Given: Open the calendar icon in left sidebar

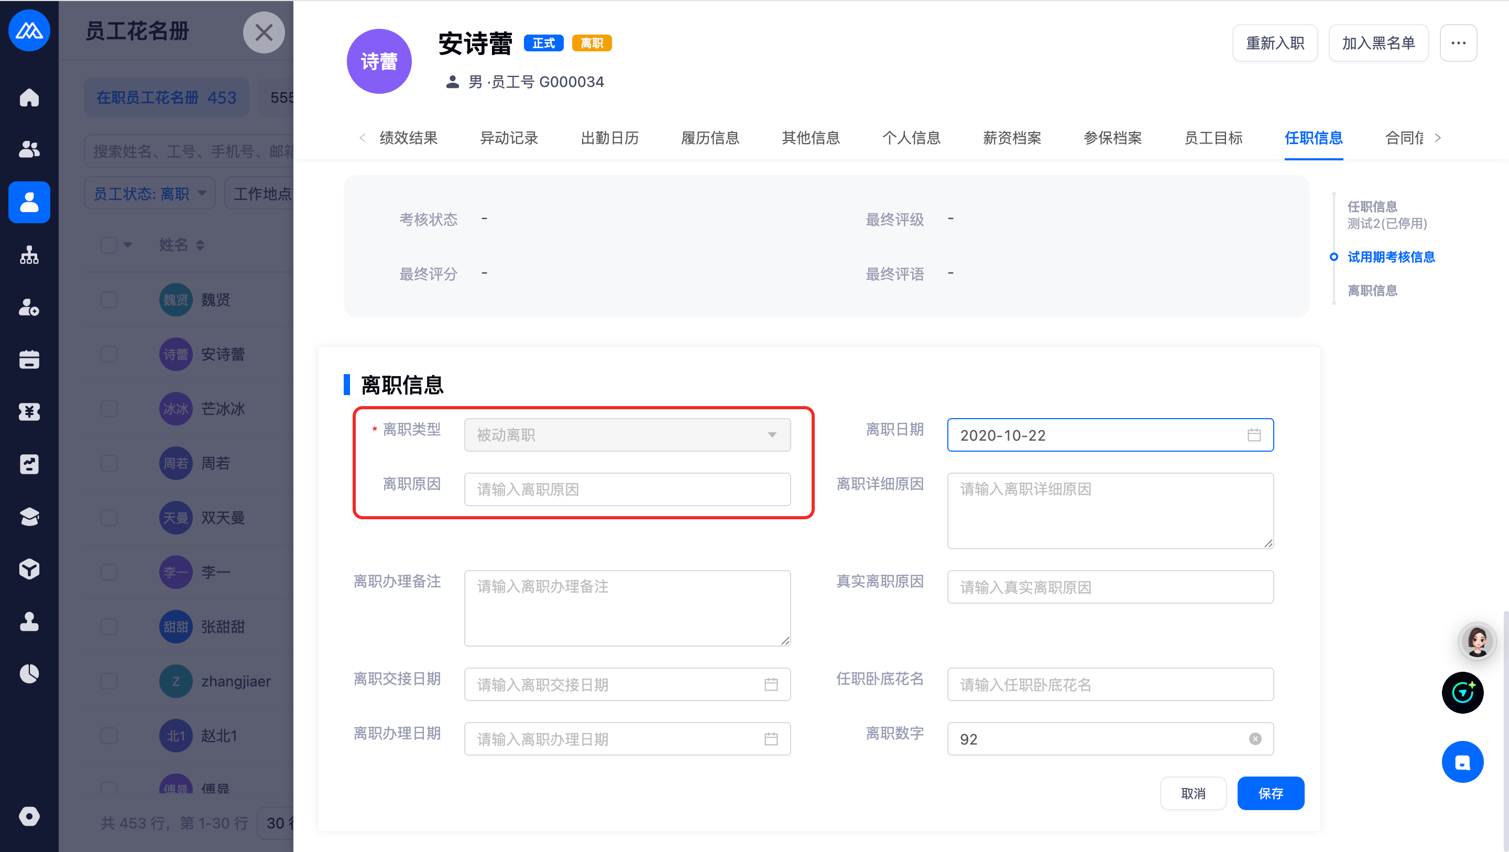Looking at the screenshot, I should [29, 359].
